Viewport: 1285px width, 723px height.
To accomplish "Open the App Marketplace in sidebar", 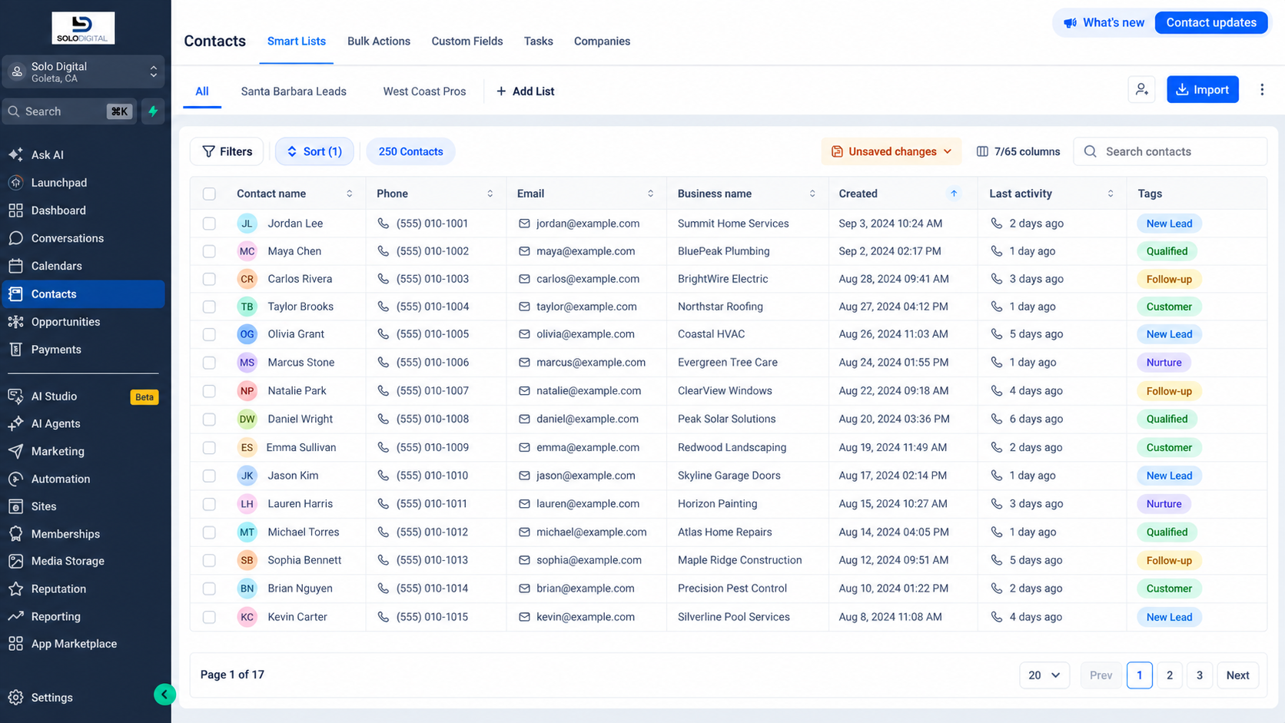I will pos(82,644).
